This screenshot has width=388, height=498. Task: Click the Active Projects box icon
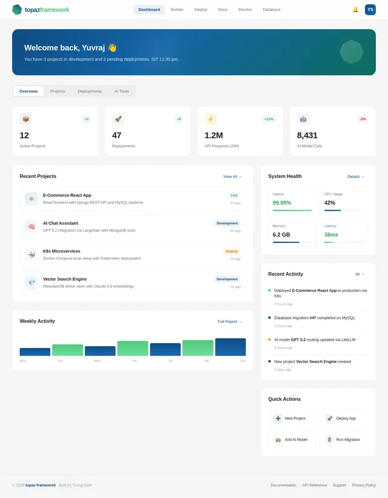25,119
